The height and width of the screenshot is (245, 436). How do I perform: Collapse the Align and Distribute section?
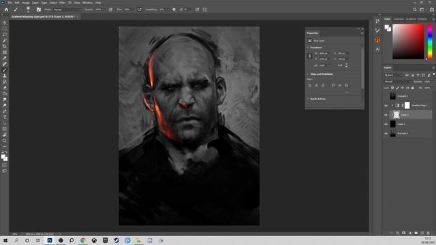point(308,74)
